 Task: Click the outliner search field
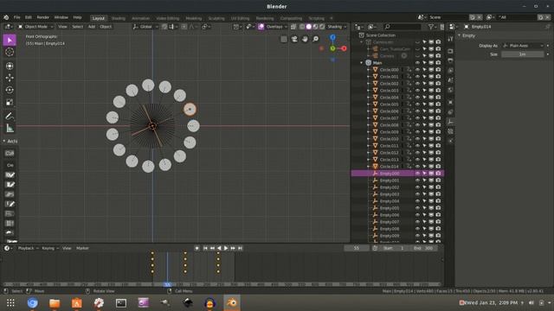[x=402, y=27]
